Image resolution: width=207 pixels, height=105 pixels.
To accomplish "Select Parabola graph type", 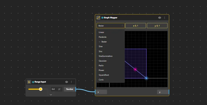I will (111, 37).
